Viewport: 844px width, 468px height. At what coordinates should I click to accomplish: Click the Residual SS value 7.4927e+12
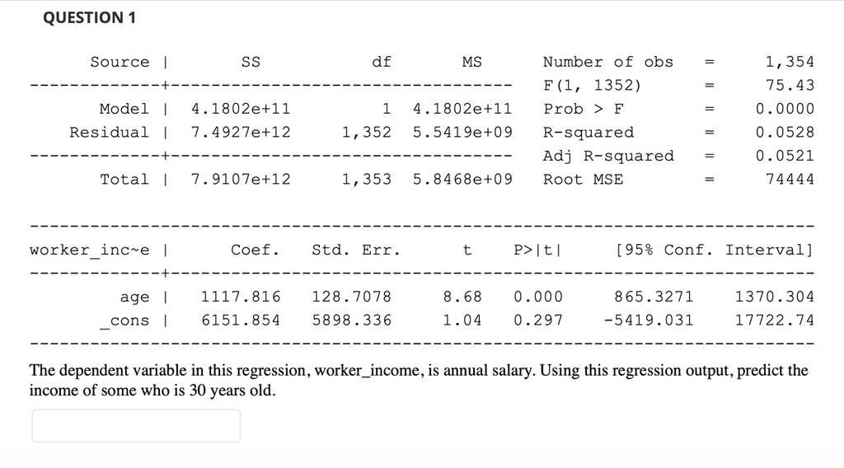pos(241,132)
